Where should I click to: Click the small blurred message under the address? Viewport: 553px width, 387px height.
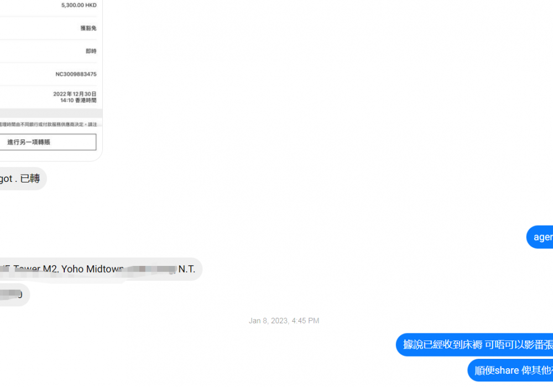click(15, 295)
